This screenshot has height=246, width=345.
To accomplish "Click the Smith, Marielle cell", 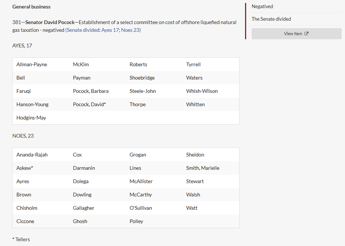I will [x=202, y=168].
